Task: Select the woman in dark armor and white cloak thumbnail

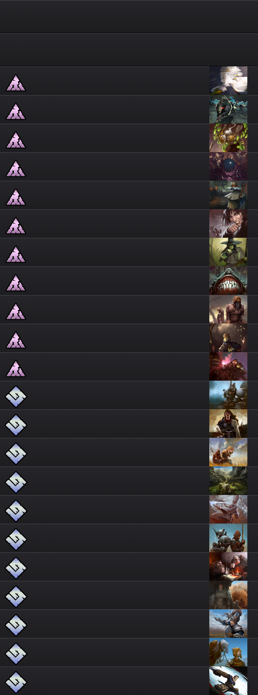Action: 228,424
